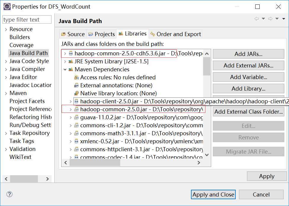
Task: Select Builders in the sidebar
Action: (20, 37)
